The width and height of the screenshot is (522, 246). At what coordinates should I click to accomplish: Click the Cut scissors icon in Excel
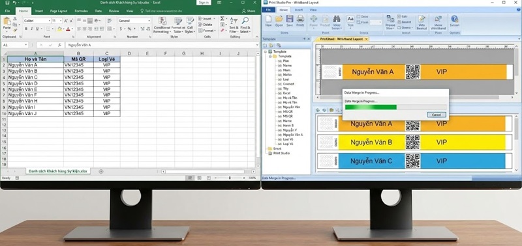(x=15, y=19)
